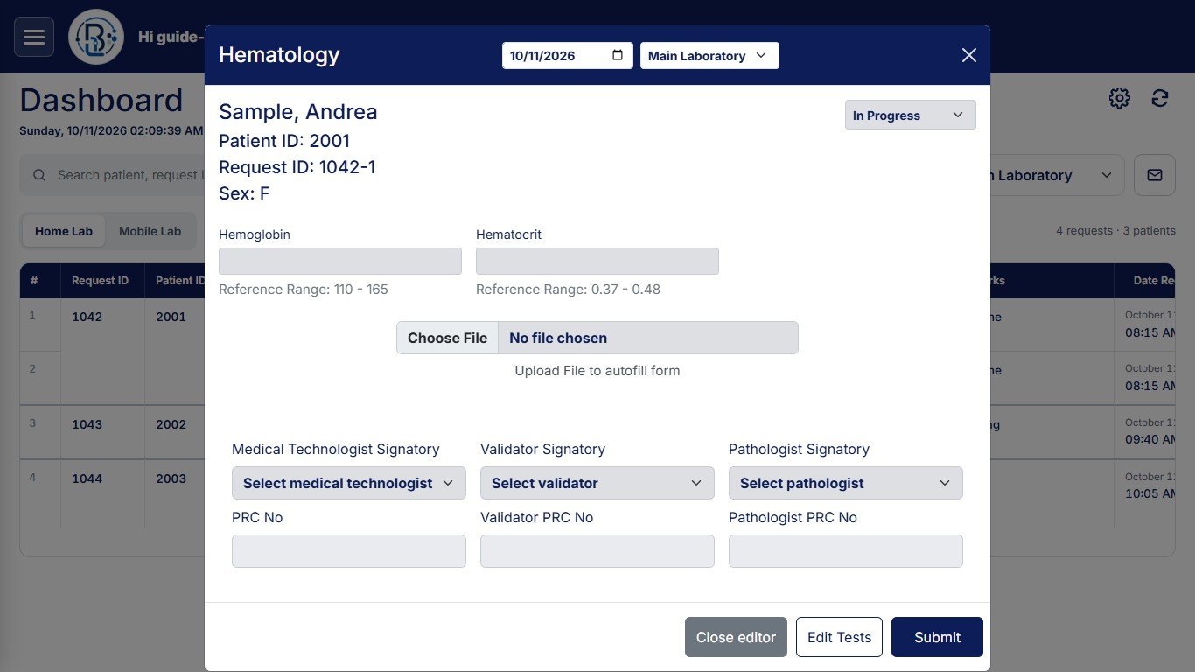Open the date picker calendar icon
The height and width of the screenshot is (672, 1195).
coord(618,55)
